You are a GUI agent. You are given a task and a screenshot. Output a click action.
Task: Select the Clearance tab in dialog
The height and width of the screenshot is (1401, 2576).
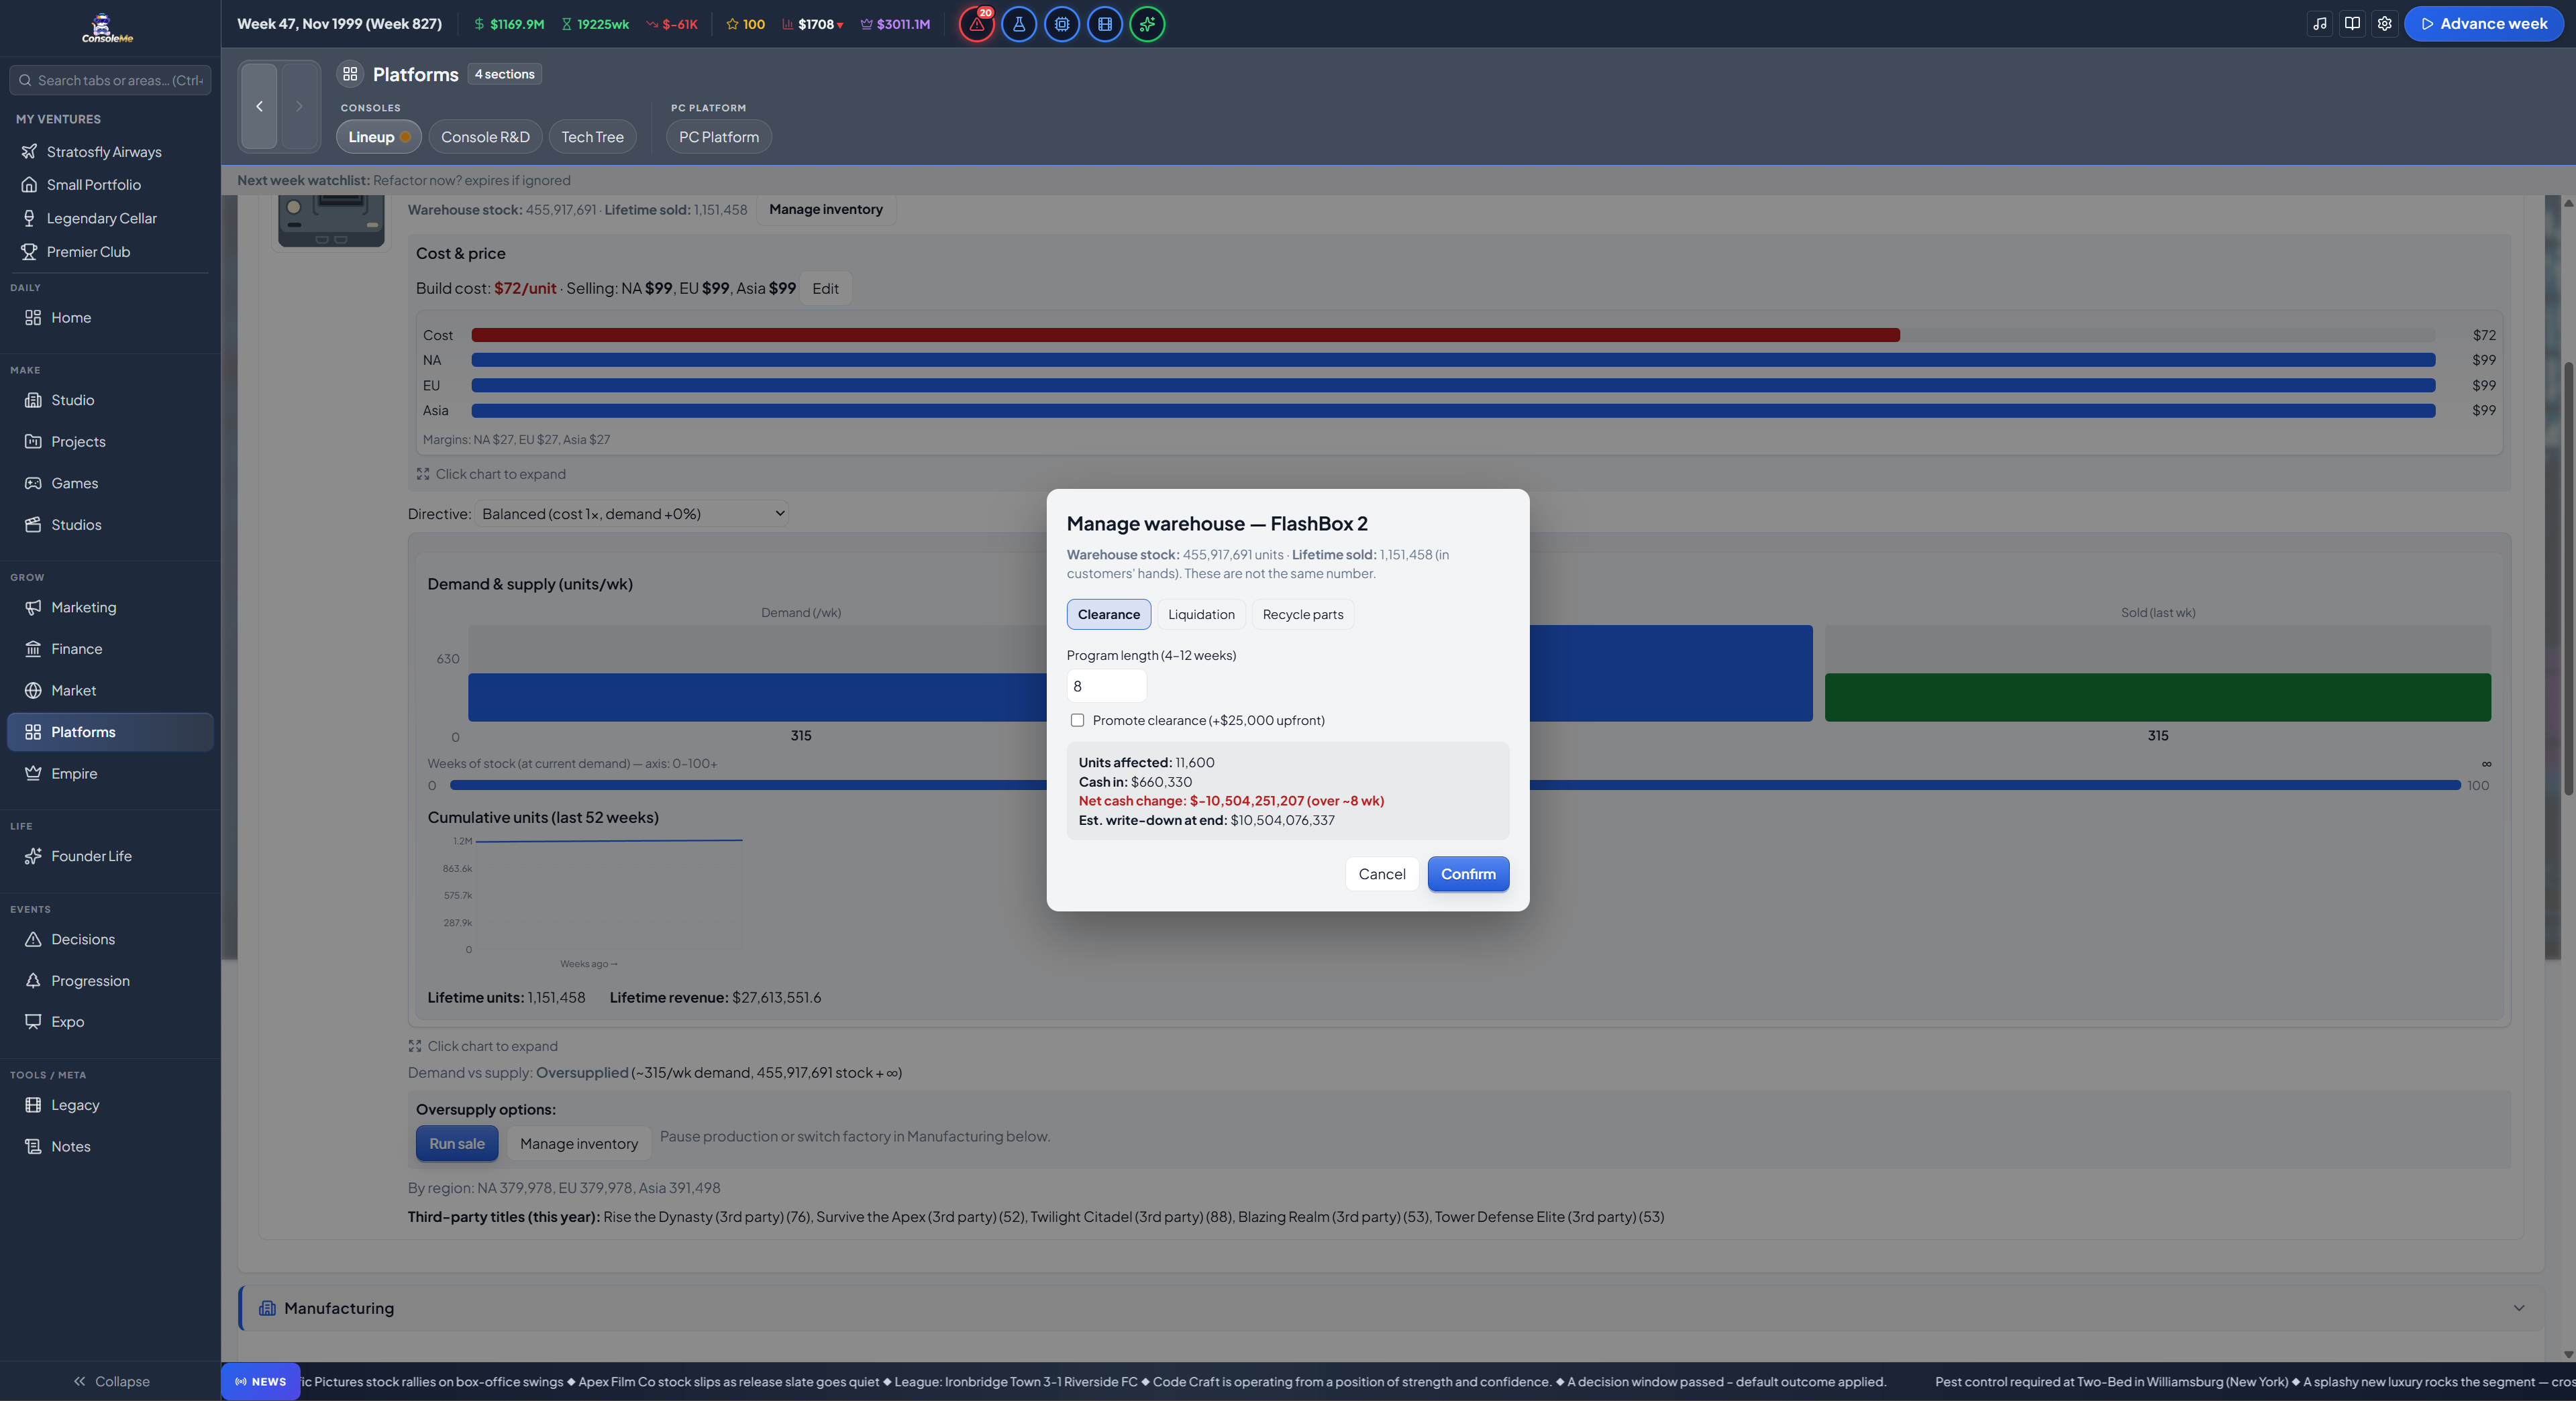click(x=1108, y=614)
